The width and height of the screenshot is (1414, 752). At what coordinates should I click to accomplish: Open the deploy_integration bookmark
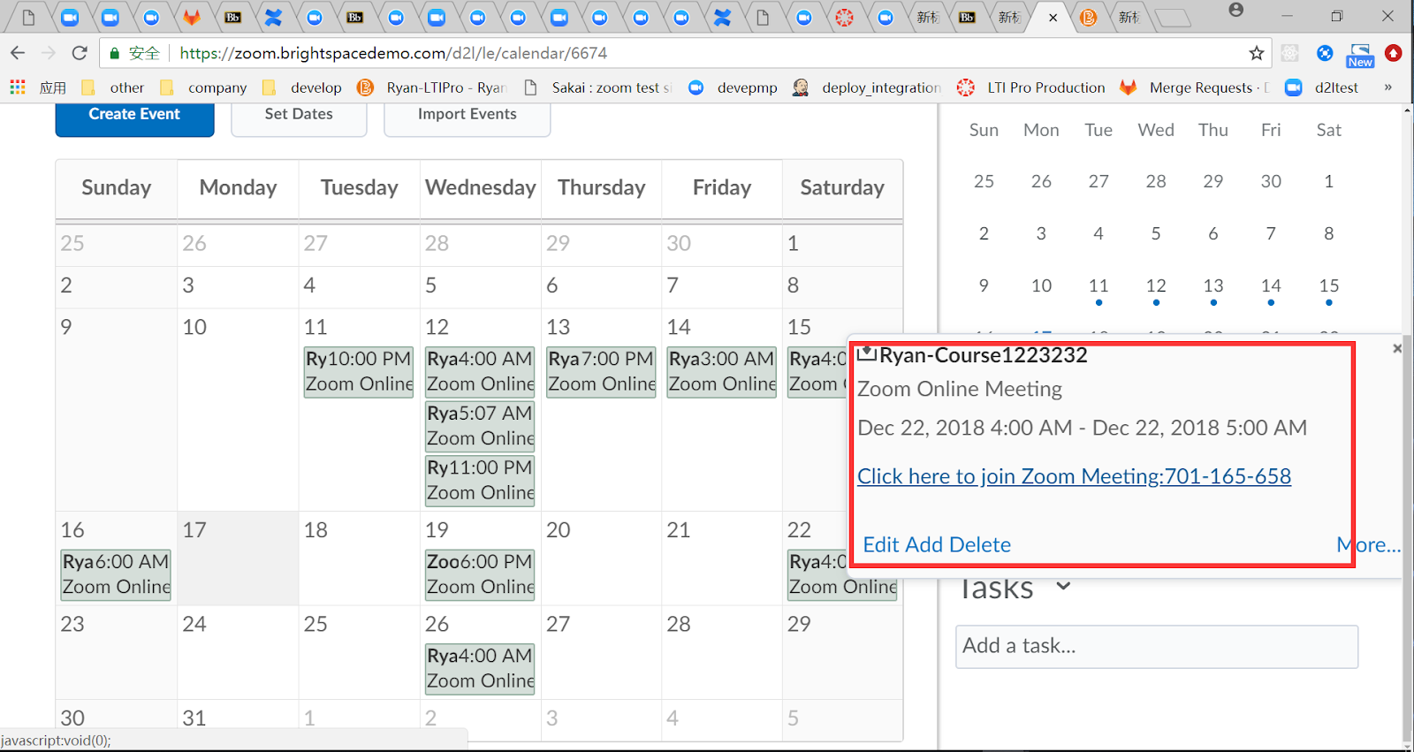point(867,87)
